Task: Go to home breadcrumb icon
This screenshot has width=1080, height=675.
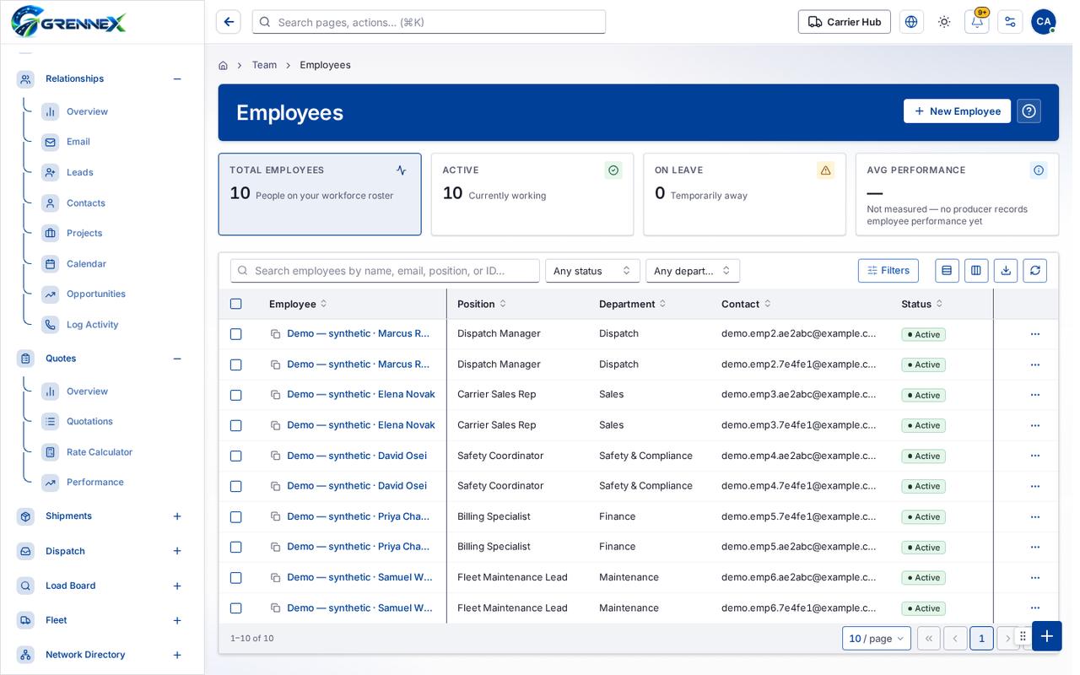Action: tap(223, 65)
